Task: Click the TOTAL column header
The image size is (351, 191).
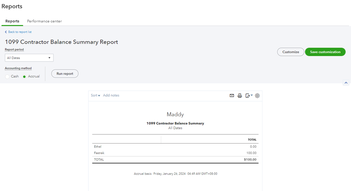Action: (x=252, y=139)
